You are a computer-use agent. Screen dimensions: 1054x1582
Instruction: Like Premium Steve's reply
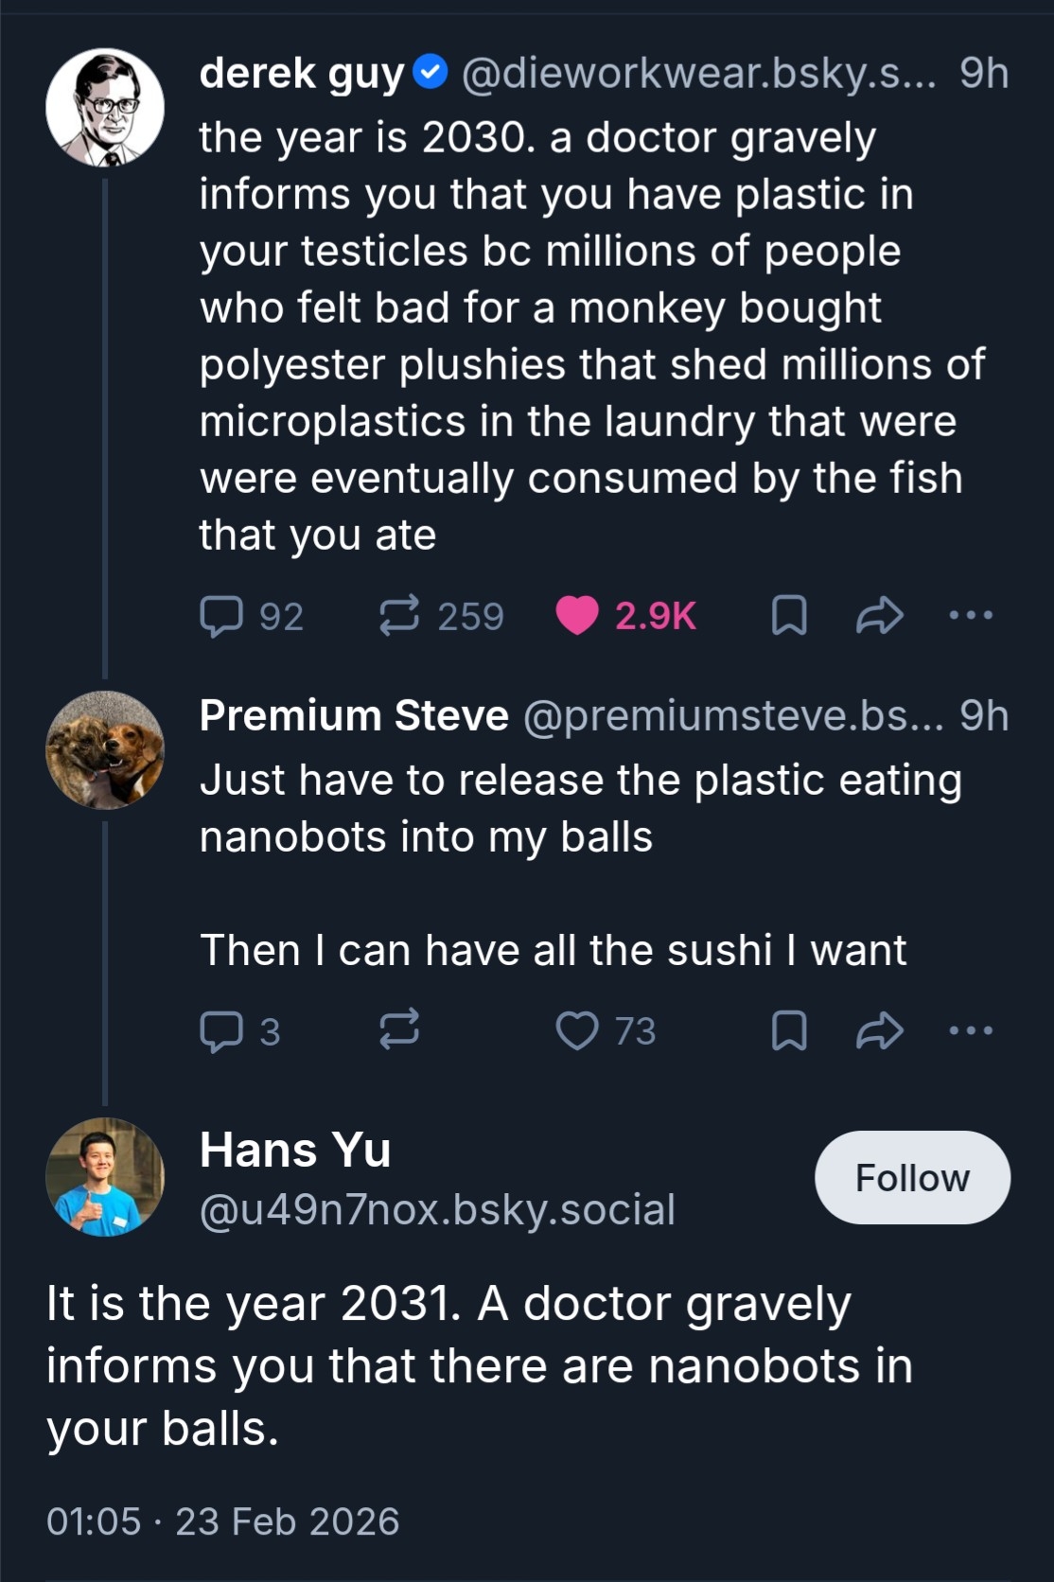tap(577, 1030)
